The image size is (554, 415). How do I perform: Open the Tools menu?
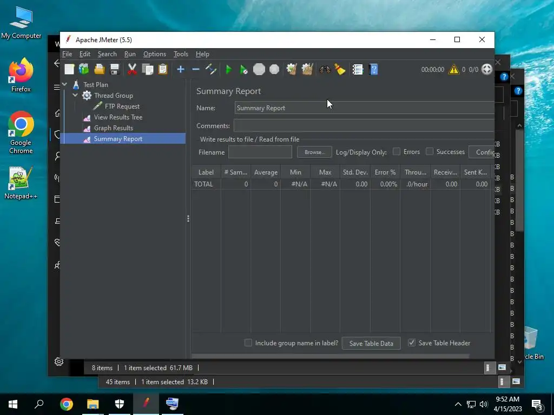181,54
